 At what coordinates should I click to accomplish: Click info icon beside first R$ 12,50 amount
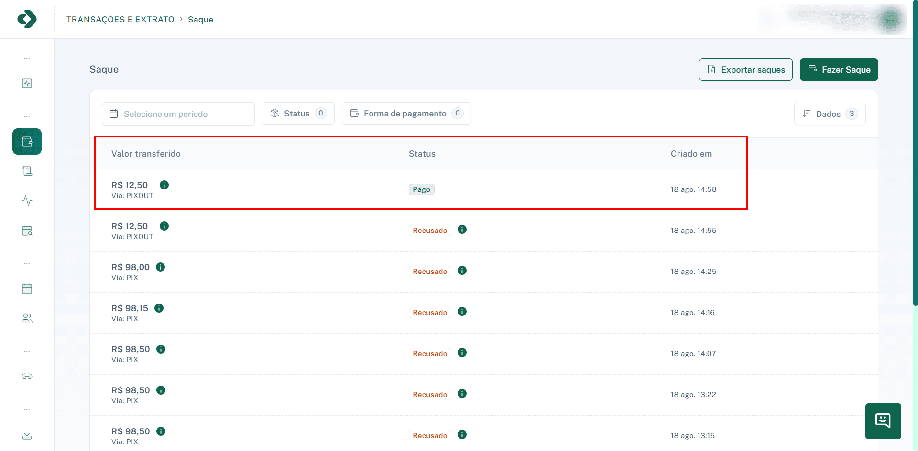click(x=164, y=185)
